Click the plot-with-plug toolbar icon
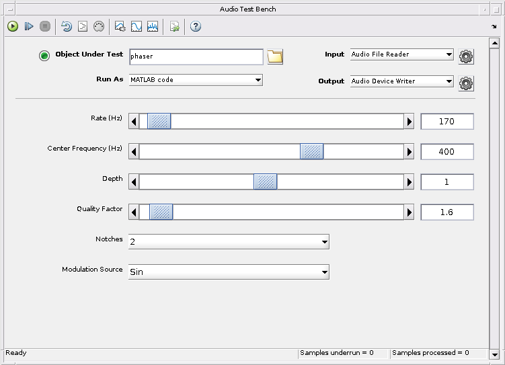Screen dimensions: 505x365 click(x=120, y=26)
